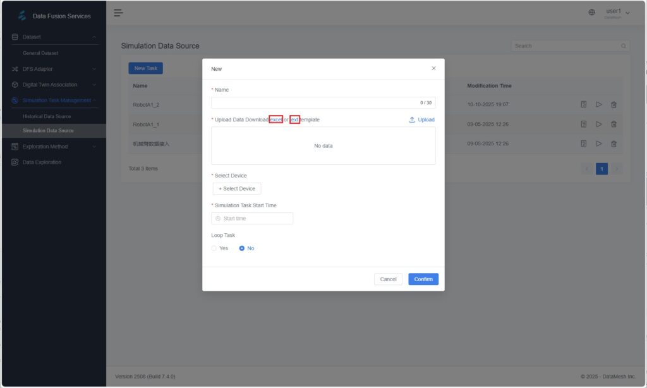Click the + Select Device button
This screenshot has height=388, width=647.
[237, 188]
